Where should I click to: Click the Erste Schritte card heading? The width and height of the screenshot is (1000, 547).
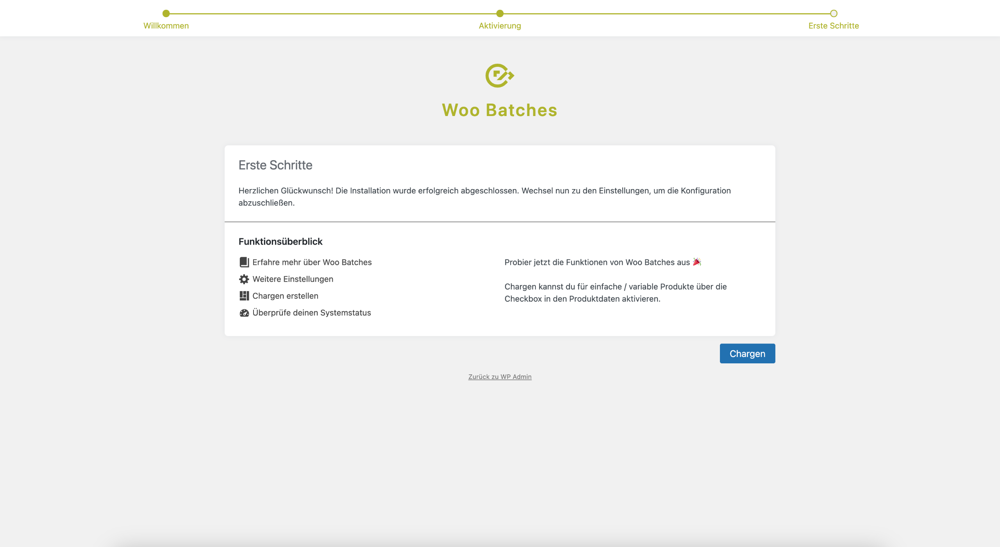(x=275, y=165)
